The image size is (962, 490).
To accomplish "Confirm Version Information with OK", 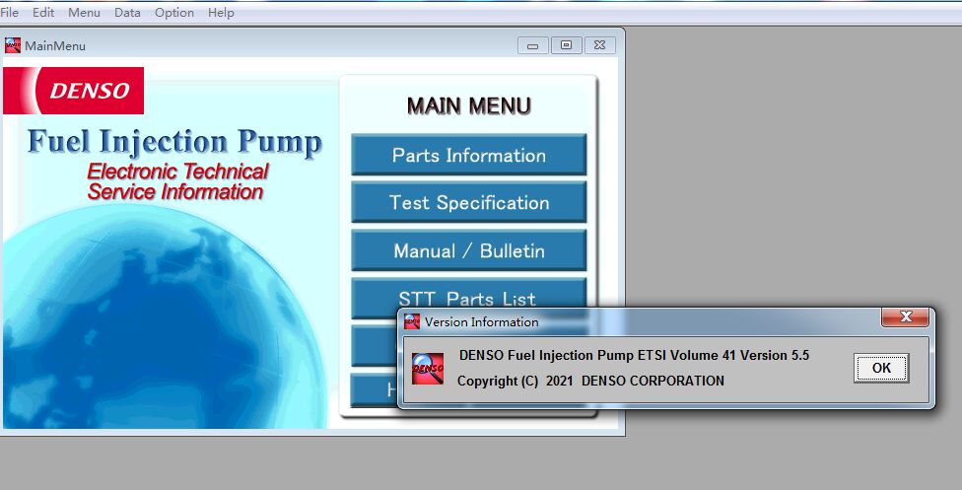I will pos(881,368).
